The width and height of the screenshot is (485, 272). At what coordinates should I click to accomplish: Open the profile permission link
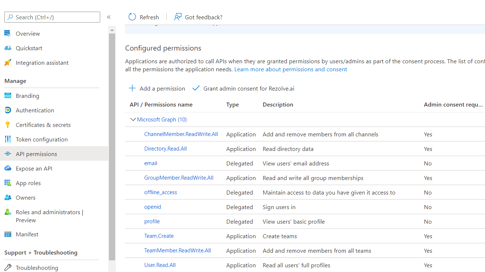point(152,221)
